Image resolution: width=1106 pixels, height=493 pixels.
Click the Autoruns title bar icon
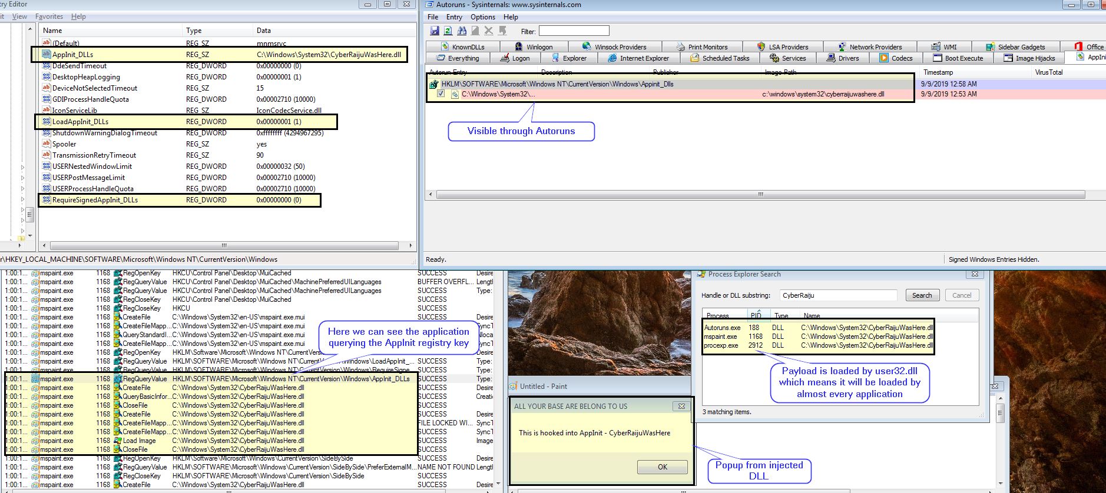click(429, 5)
